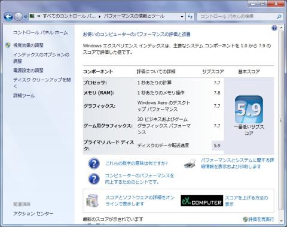287x227 pixels.
Task: Open 詳細ツール link in sidebar
Action: (x=24, y=96)
